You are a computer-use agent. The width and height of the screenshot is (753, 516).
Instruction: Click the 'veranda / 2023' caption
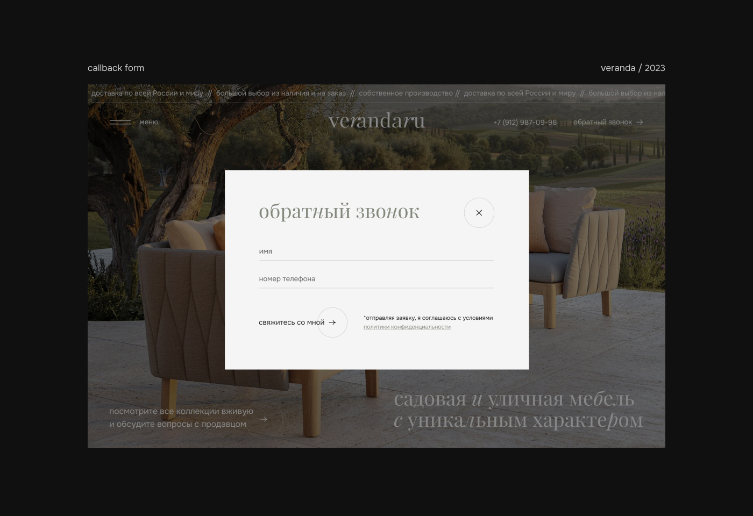coord(633,68)
